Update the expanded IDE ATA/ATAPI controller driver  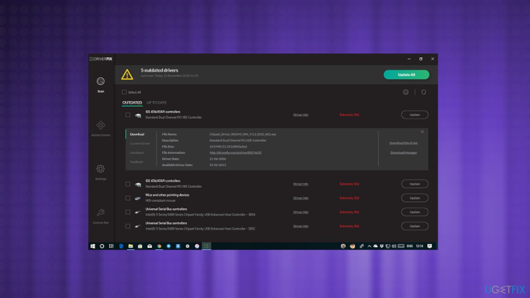(414, 115)
